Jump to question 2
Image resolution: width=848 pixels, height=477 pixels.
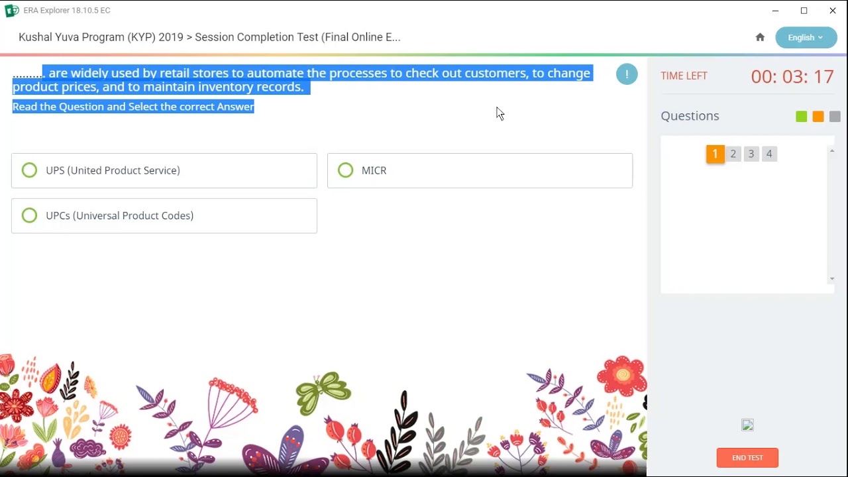[x=733, y=154]
